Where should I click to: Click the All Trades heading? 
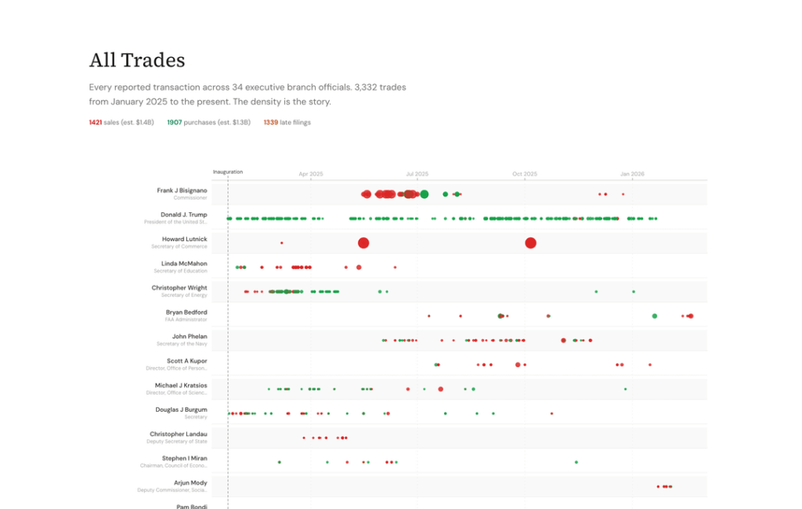[x=137, y=60]
